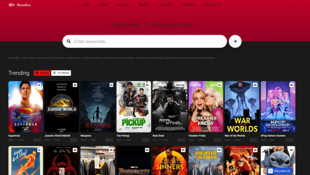Open the Country dropdown menu

[x=123, y=5]
